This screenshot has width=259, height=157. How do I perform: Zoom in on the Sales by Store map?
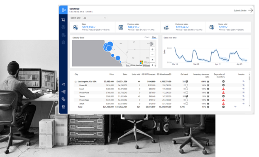[x=152, y=49]
